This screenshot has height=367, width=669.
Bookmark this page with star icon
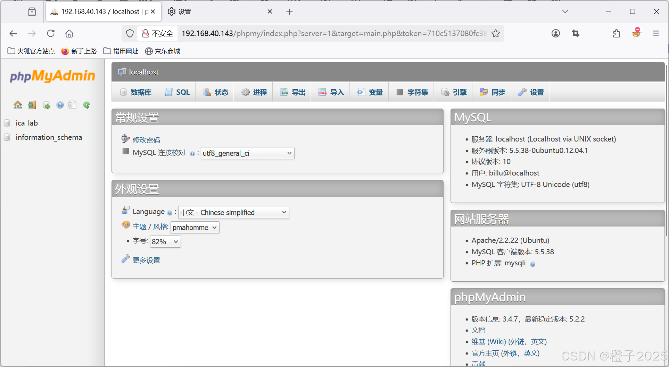(496, 33)
